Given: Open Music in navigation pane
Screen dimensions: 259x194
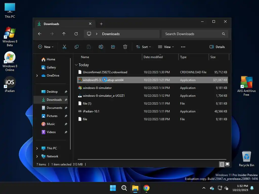Looking at the screenshot, I should pyautogui.click(x=51, y=124).
